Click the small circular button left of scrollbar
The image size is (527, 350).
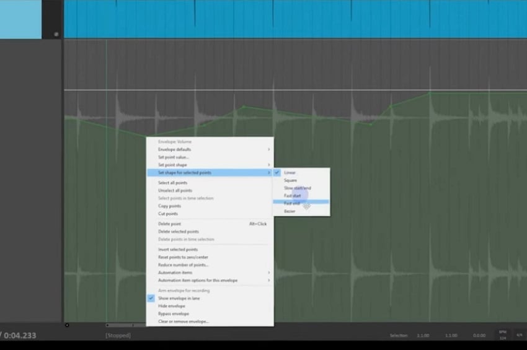point(67,325)
